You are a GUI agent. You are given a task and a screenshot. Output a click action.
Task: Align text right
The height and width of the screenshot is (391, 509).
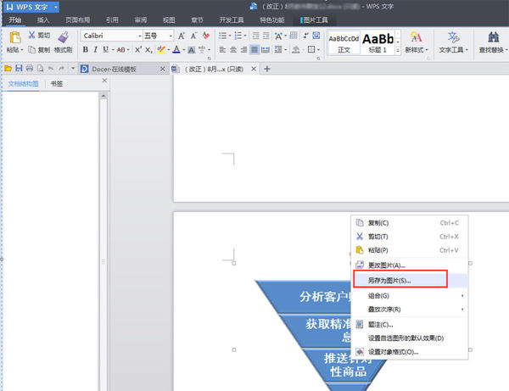click(243, 50)
